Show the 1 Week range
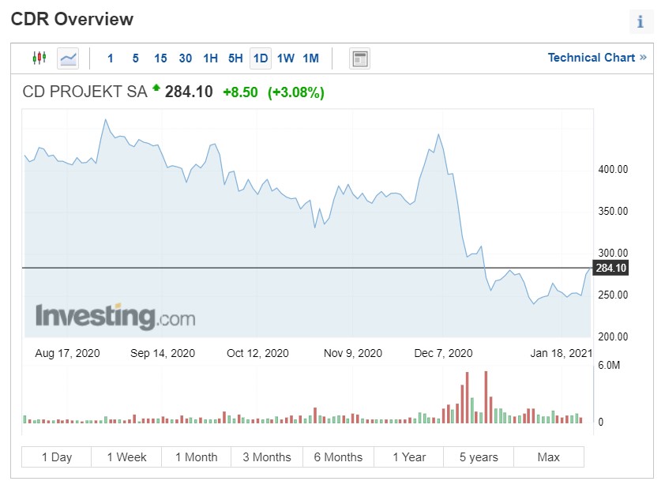This screenshot has height=496, width=665. pos(126,457)
